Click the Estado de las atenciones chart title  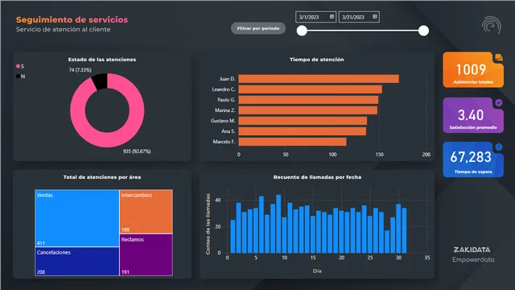tap(102, 60)
